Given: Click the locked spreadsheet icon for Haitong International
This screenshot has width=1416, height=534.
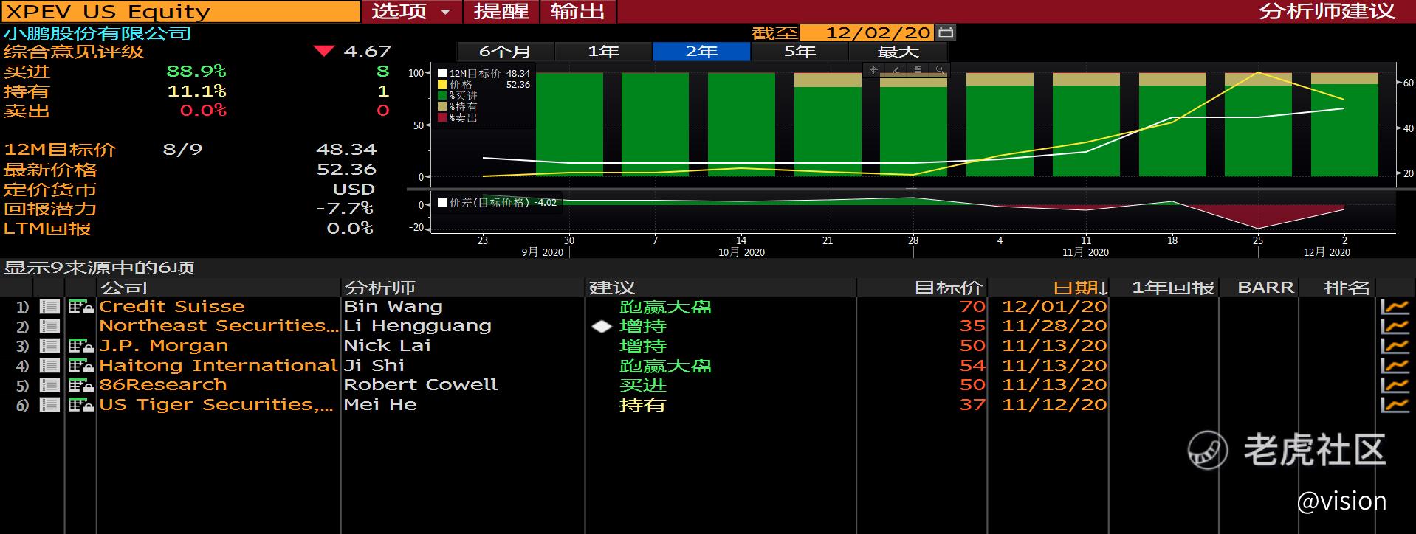Looking at the screenshot, I should 80,366.
